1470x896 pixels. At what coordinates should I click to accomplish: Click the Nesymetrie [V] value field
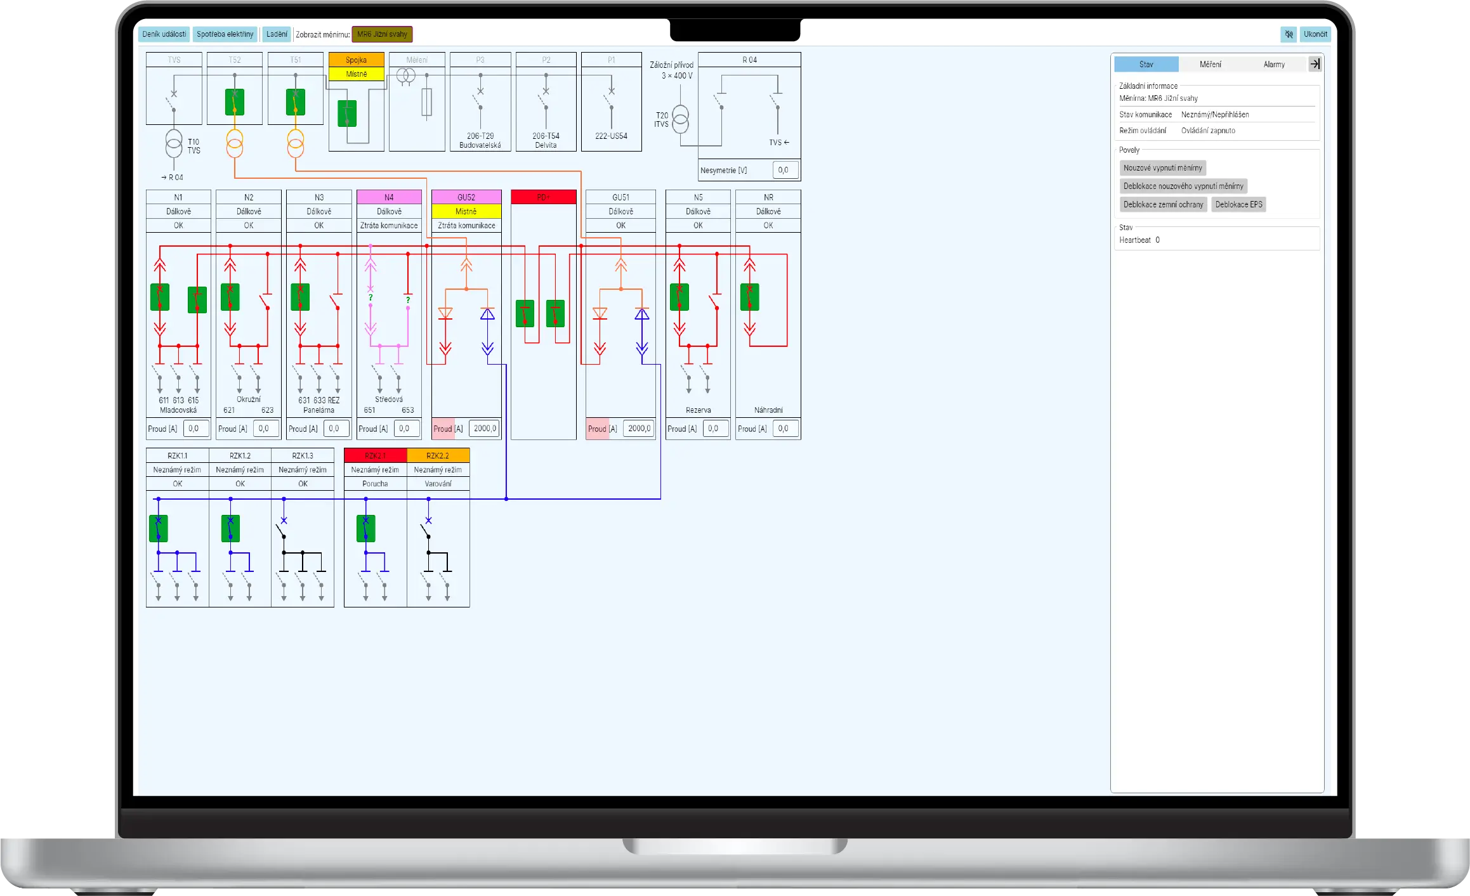point(785,170)
